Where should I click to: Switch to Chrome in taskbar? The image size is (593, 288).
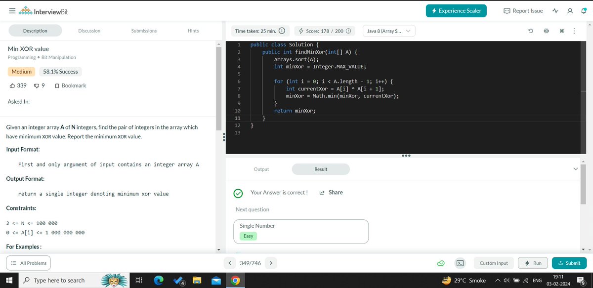pos(235,280)
